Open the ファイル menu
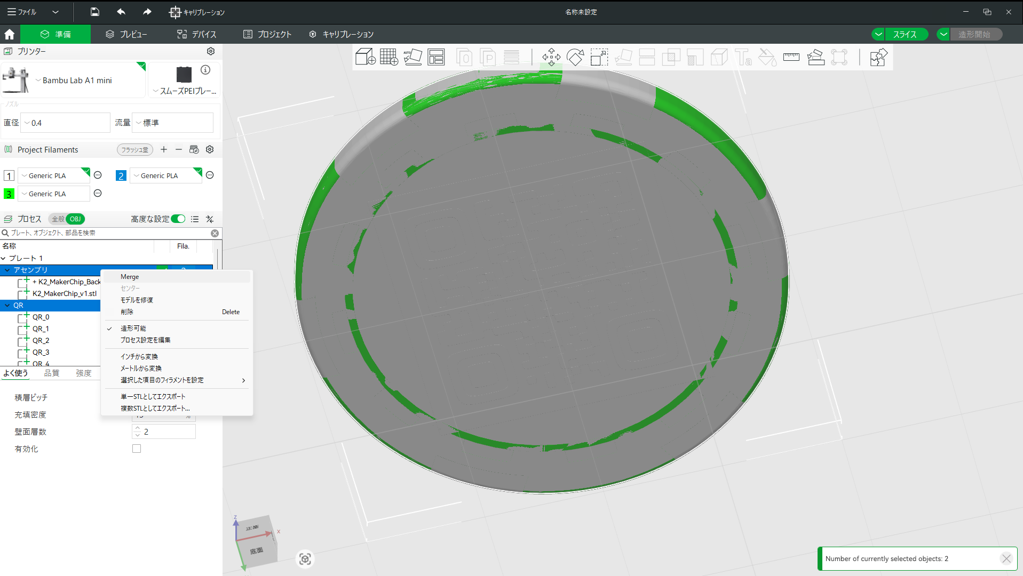This screenshot has width=1023, height=576. coord(22,12)
